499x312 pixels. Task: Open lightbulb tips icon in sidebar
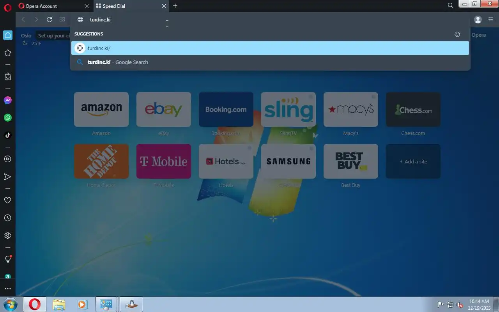click(x=7, y=259)
